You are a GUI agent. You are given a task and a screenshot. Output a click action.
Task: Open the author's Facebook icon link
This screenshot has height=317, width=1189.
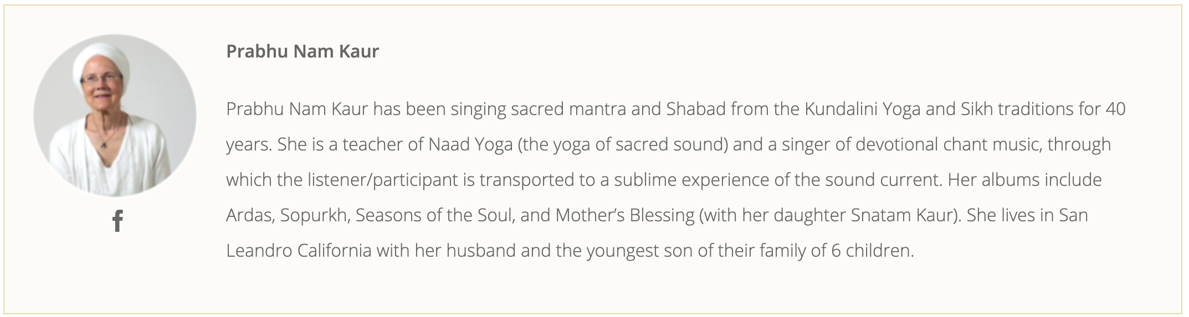pyautogui.click(x=117, y=221)
